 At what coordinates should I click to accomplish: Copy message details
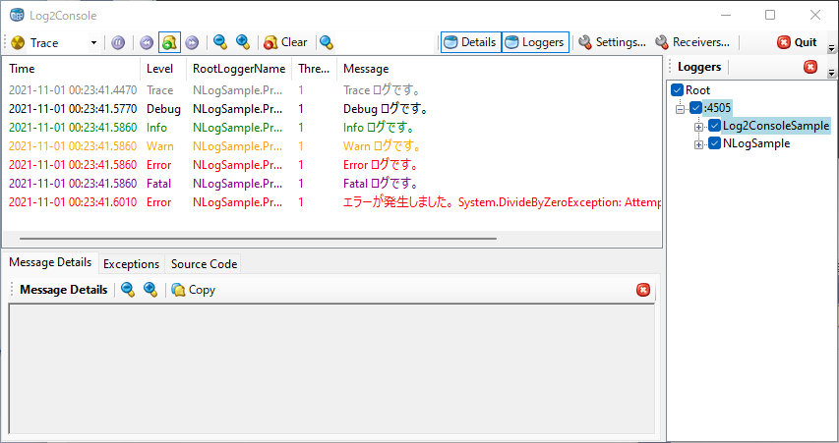pyautogui.click(x=193, y=290)
